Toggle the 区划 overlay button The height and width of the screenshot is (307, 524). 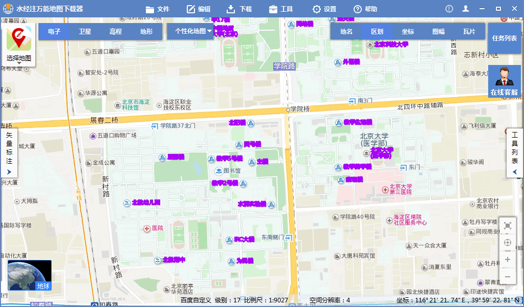click(377, 31)
